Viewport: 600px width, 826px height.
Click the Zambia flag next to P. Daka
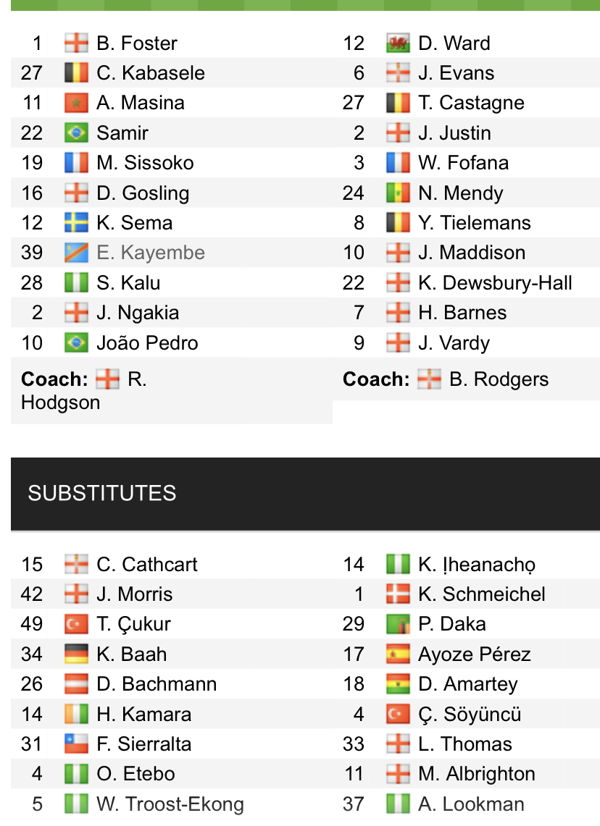click(x=398, y=624)
